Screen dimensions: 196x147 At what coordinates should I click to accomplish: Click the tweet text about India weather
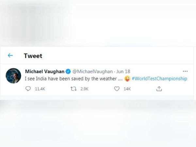coord(74,79)
